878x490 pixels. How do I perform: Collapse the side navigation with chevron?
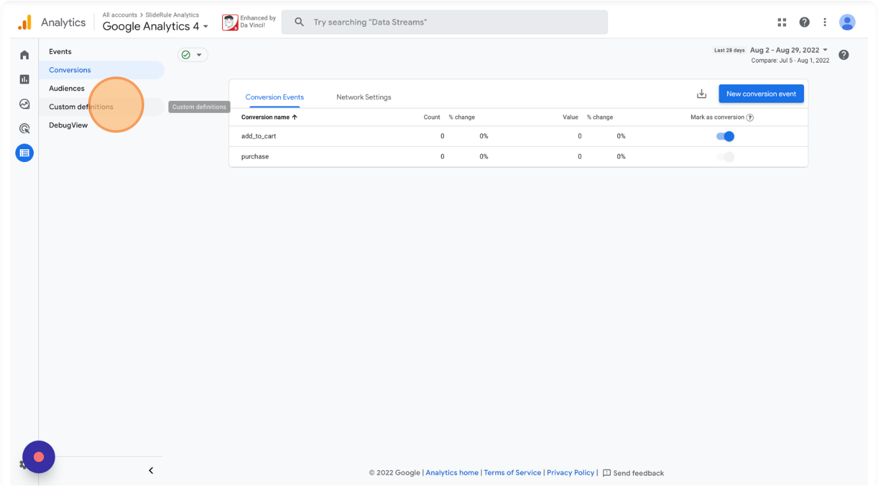coord(151,471)
